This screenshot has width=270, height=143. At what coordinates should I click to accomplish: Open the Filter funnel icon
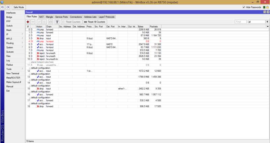point(57,22)
